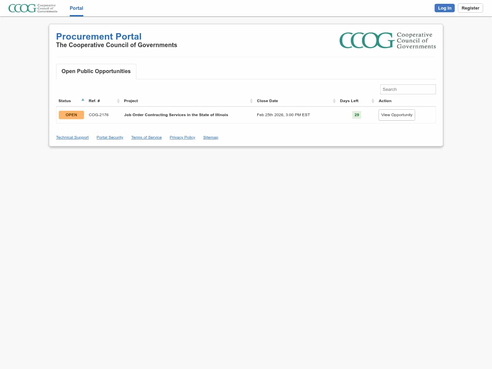View the Terms of Service
The height and width of the screenshot is (369, 492).
pos(146,137)
